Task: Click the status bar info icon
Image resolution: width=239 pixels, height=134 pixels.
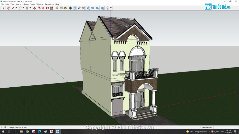Action: [5, 127]
